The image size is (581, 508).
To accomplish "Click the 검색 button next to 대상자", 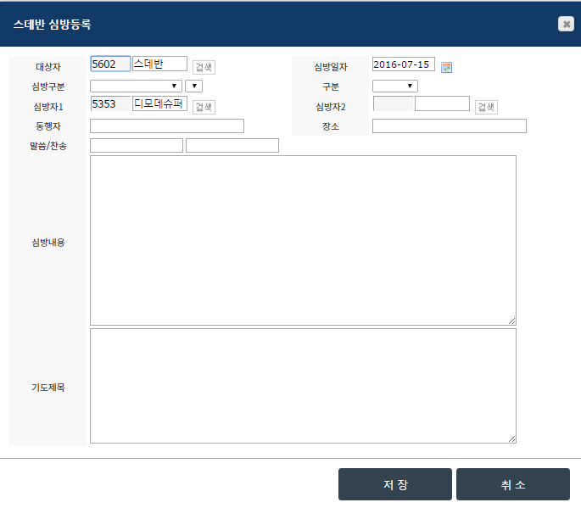I will click(204, 68).
